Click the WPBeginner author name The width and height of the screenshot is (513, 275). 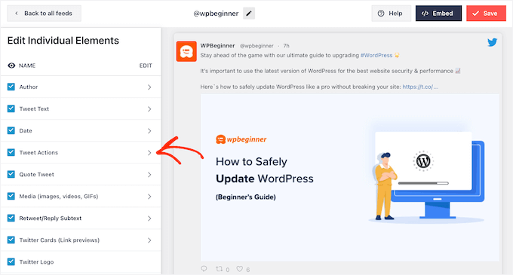click(217, 45)
